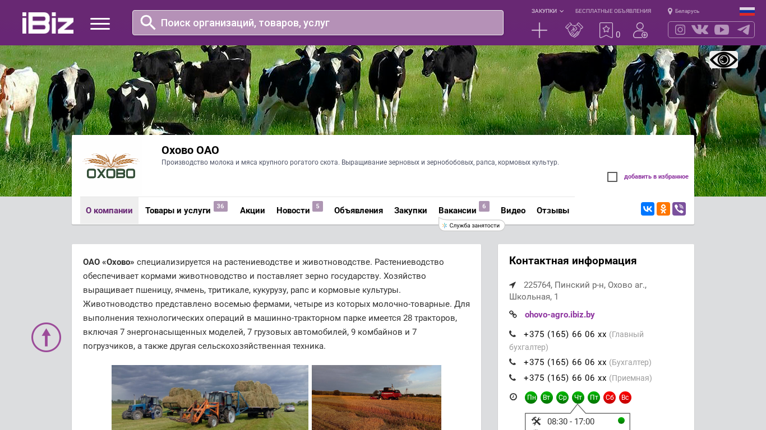Click the search magnifier icon
766x430 pixels.
[x=148, y=22]
